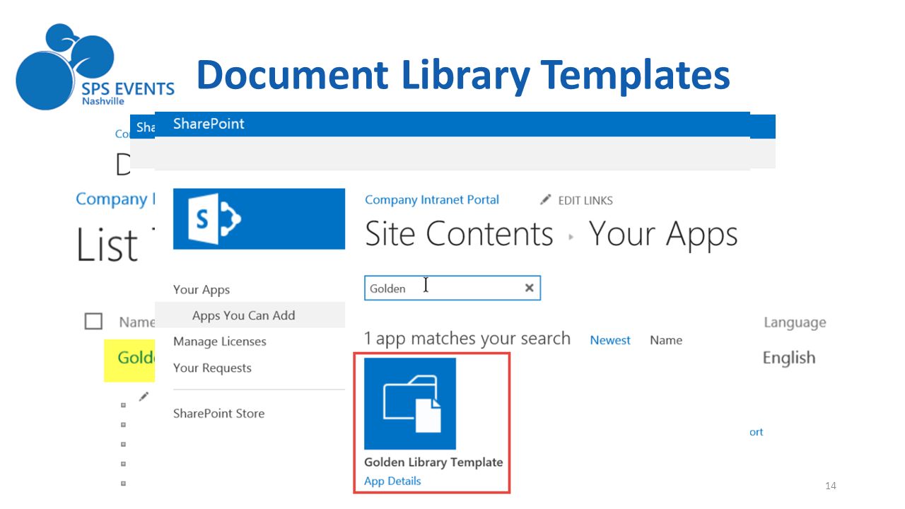This screenshot has width=905, height=509.
Task: Open App Details for Golden Library Template
Action: coord(392,481)
